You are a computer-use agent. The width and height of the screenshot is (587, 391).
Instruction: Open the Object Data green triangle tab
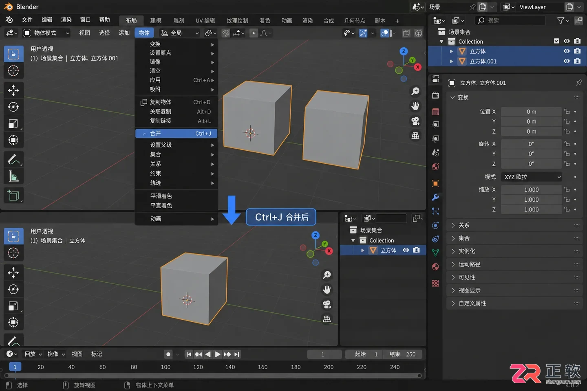pyautogui.click(x=435, y=253)
